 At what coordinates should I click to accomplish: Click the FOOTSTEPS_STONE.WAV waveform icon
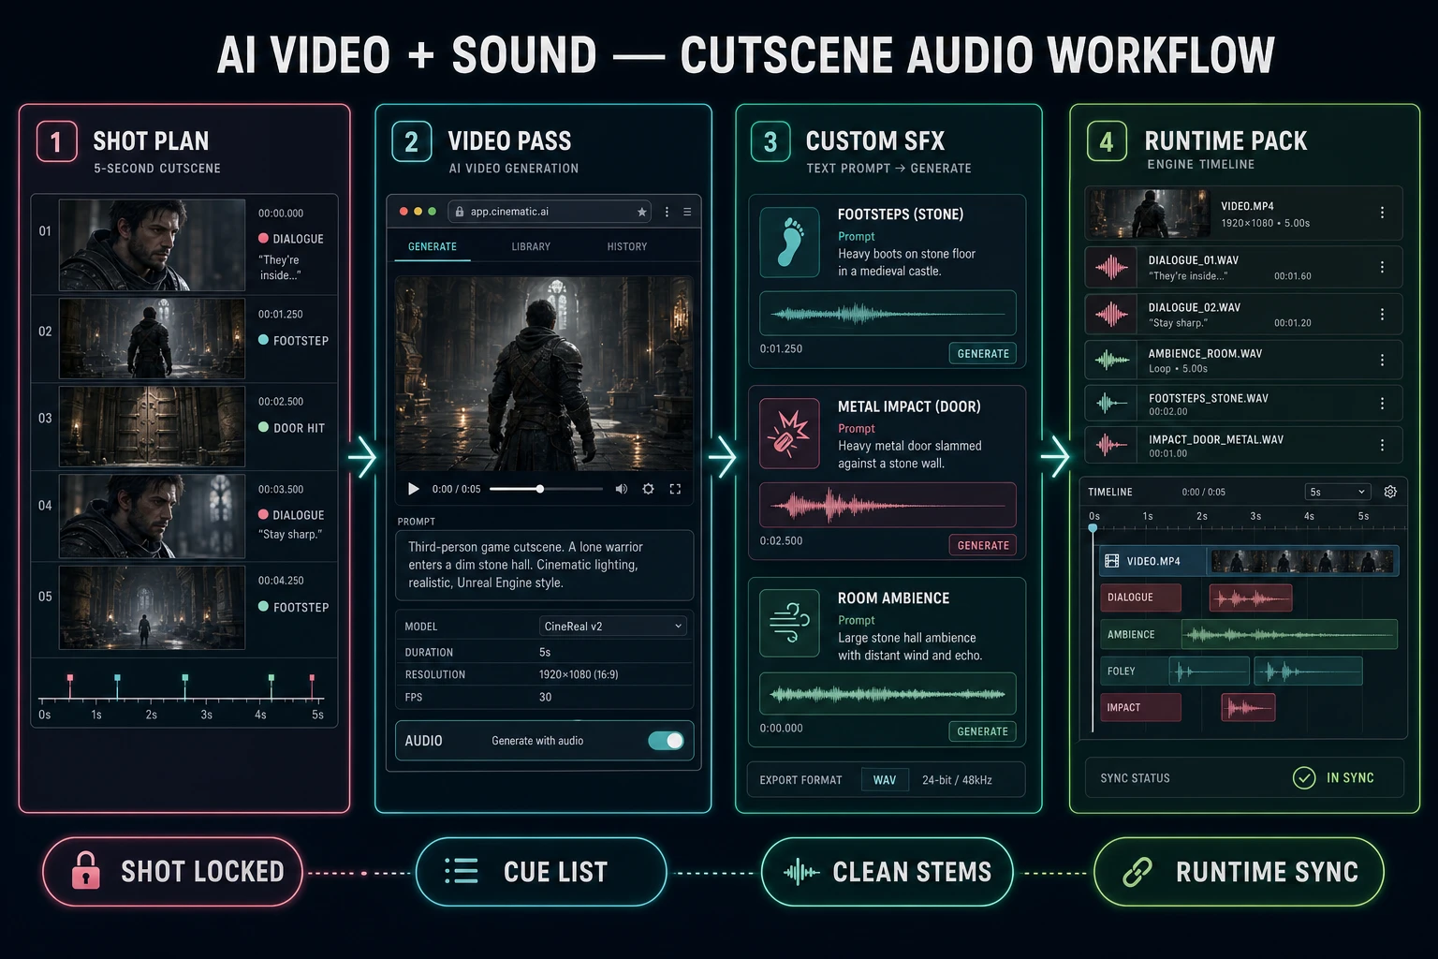[x=1111, y=404]
